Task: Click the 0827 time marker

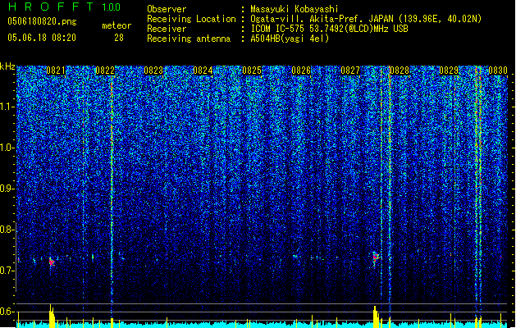Action: tap(350, 71)
